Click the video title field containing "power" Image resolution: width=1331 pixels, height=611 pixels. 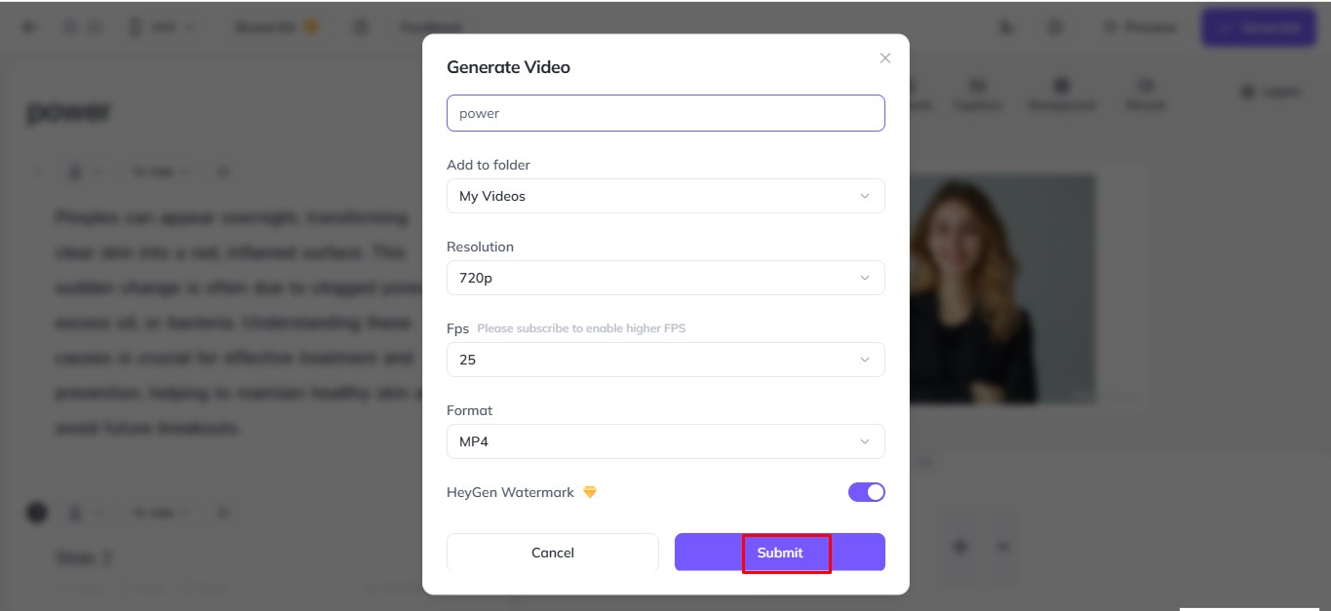pos(665,113)
